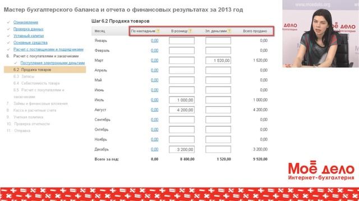Click Июнь Эл. деньгами input field
359x201 pixels.
218,90
